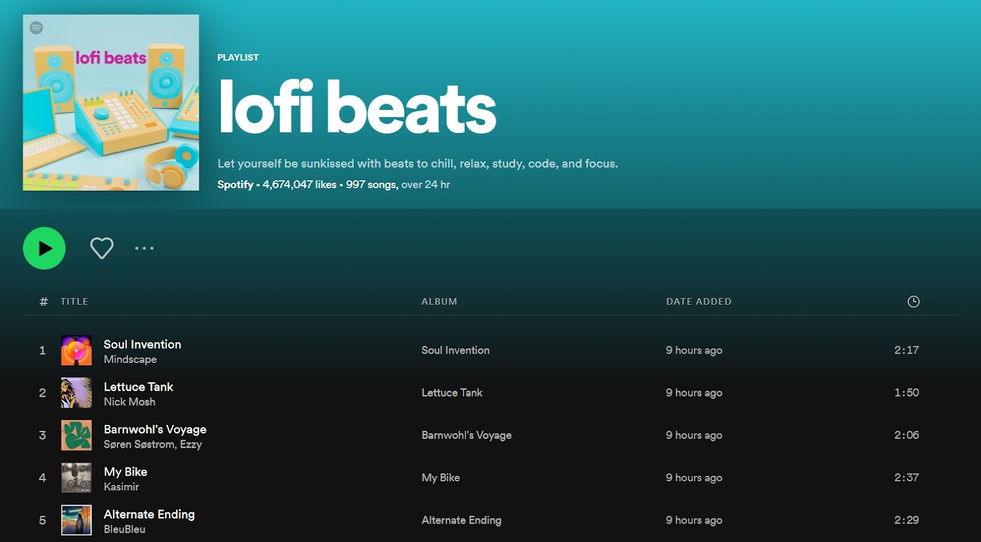
Task: Open artist Ezzy
Action: (x=191, y=445)
